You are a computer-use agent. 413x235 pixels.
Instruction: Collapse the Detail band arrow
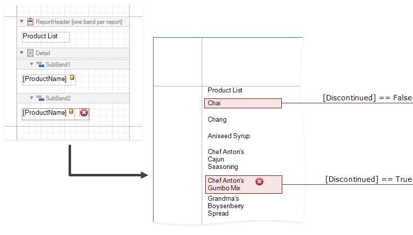22,53
